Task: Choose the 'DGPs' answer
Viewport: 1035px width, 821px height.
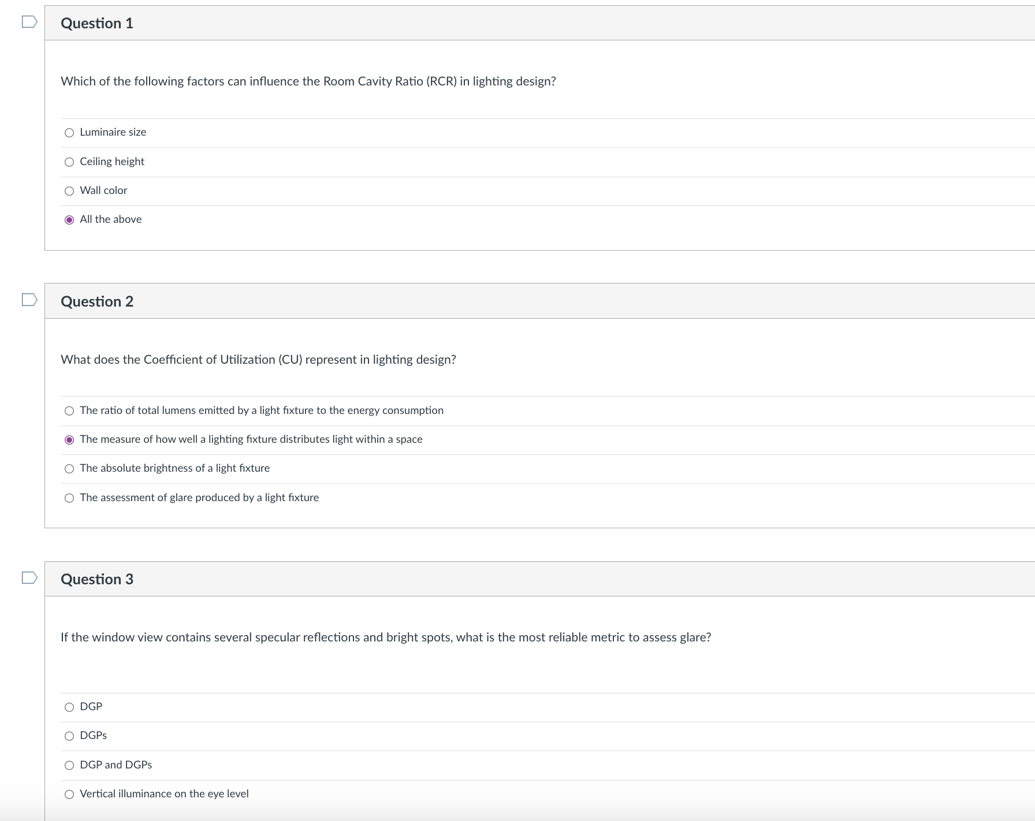Action: point(69,736)
